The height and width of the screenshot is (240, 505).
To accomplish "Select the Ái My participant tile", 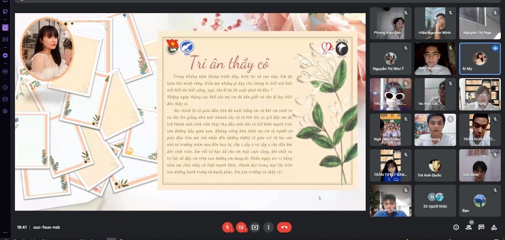I will [x=480, y=58].
